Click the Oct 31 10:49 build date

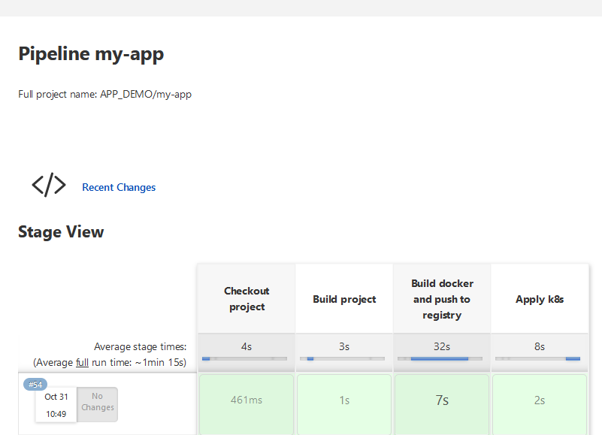click(56, 406)
